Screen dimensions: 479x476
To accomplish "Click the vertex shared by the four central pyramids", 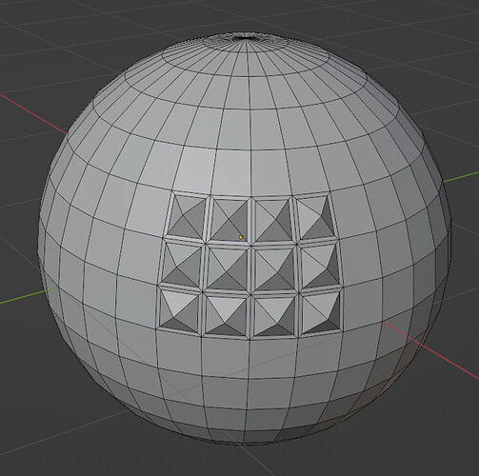I will point(251,245).
